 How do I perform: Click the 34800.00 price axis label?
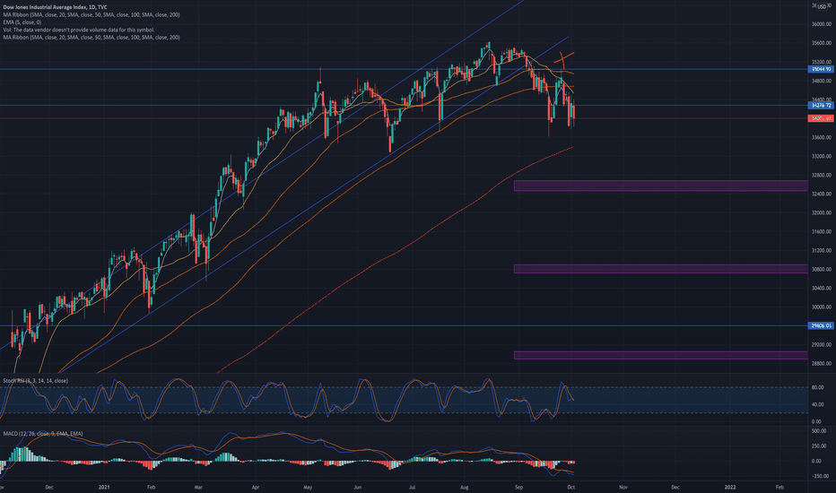(x=822, y=81)
